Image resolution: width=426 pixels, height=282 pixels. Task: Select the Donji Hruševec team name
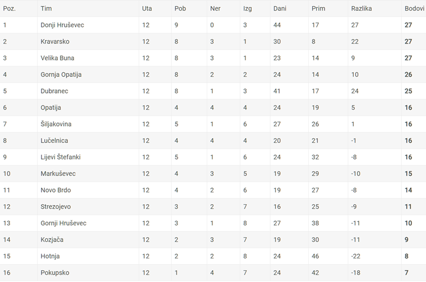(62, 25)
